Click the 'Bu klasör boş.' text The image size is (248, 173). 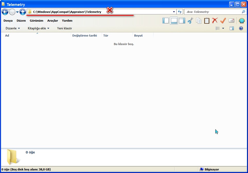click(x=124, y=44)
